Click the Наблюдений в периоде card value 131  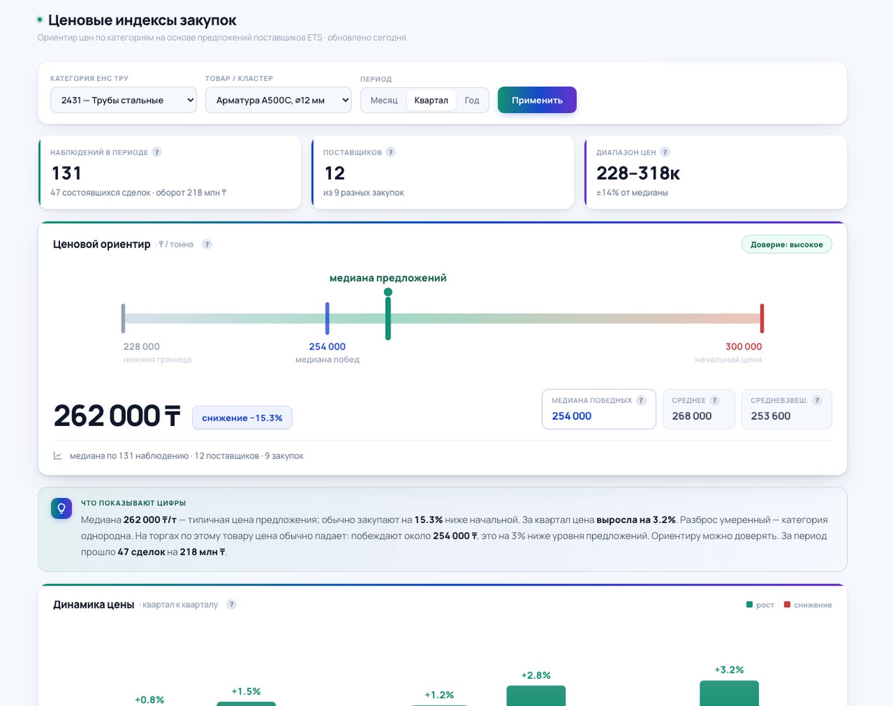66,173
